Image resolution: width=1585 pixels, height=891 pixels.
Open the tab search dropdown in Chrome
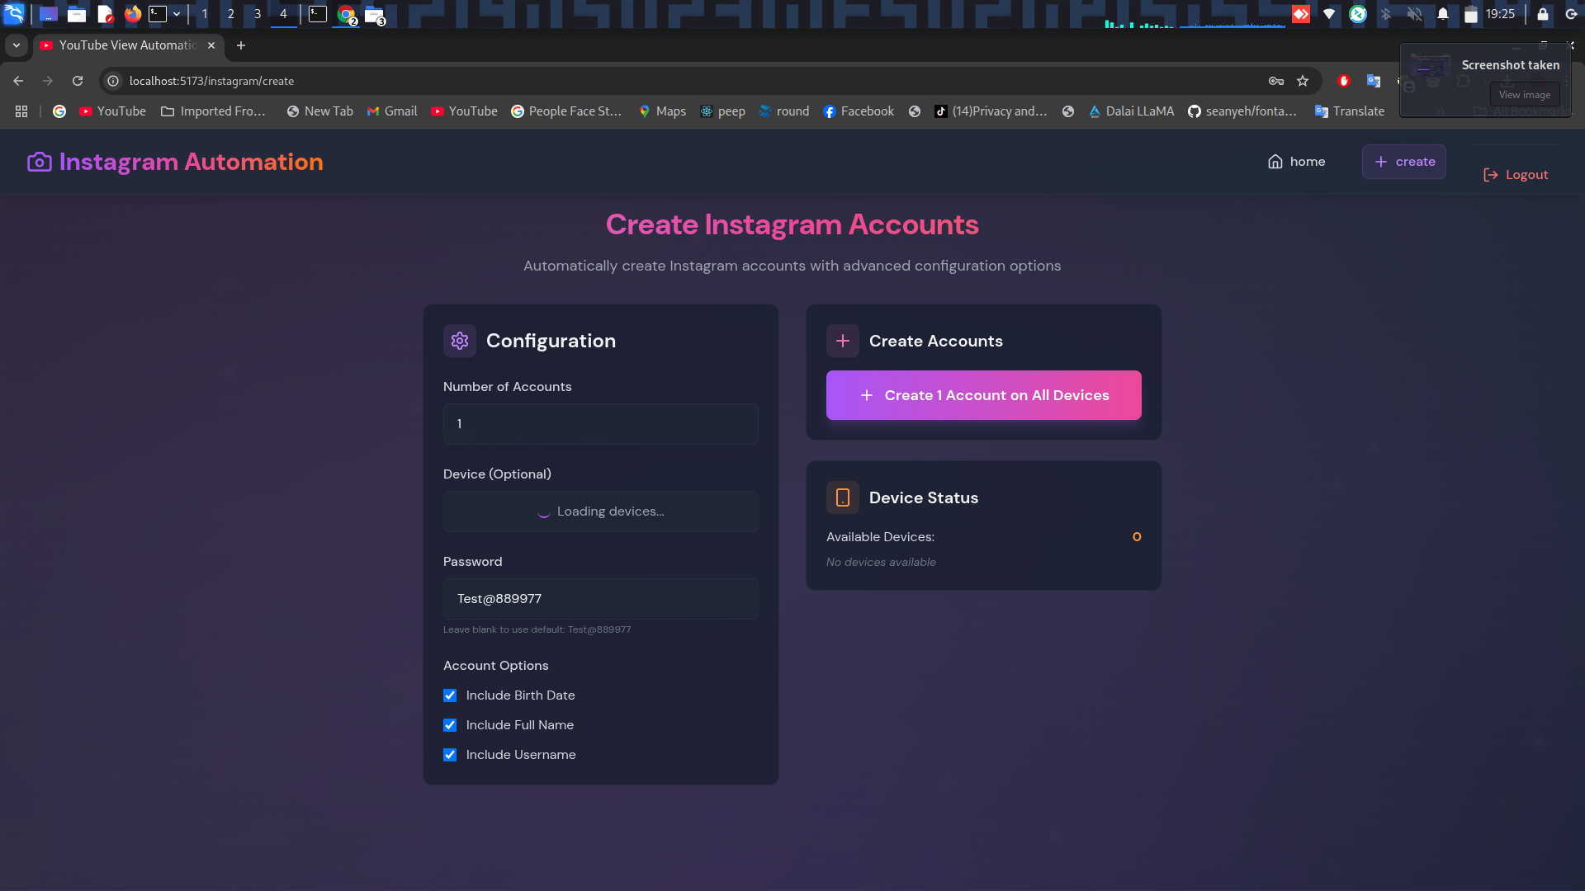[x=17, y=45]
